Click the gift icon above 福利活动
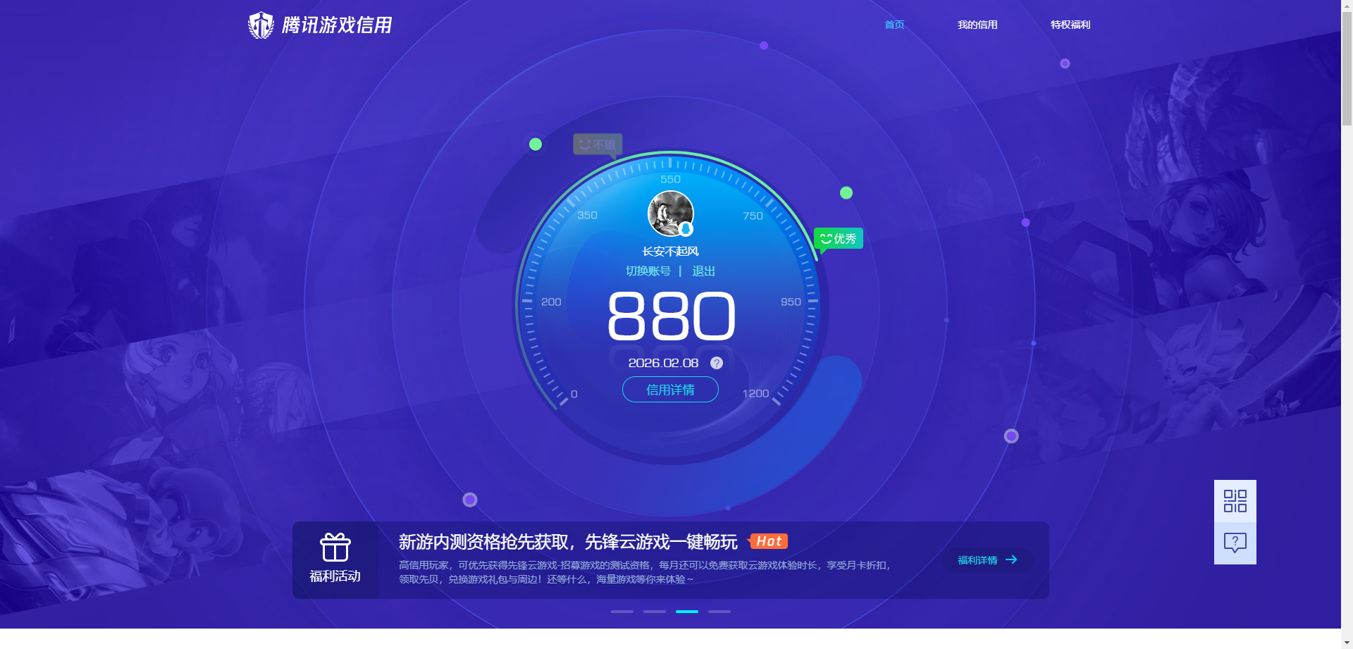Viewport: 1353px width, 649px height. [x=335, y=548]
